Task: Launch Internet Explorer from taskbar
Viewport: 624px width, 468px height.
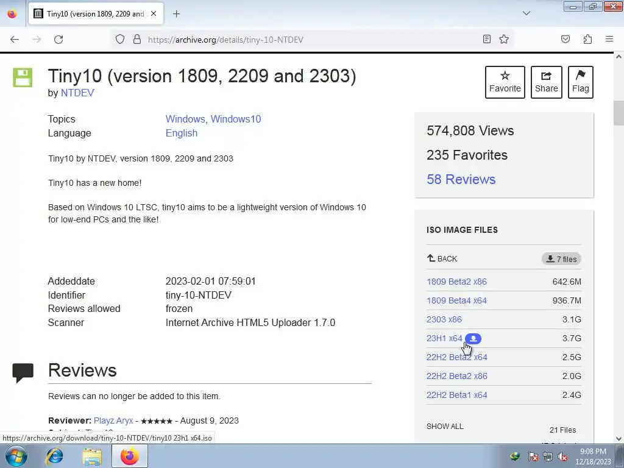Action: (54, 456)
